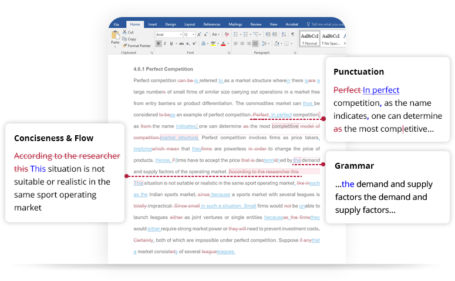Image resolution: width=455 pixels, height=281 pixels.
Task: Click the tracked insertion 'In perfect' in document
Action: 281,115
